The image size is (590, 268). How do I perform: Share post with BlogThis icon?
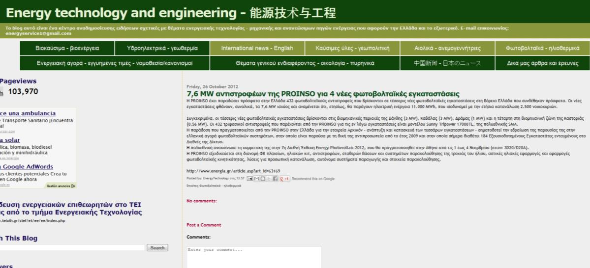(263, 179)
